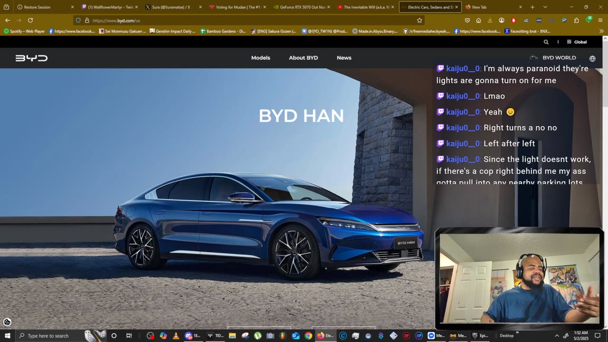The image size is (608, 342).
Task: Open VLC media player from taskbar
Action: (x=176, y=336)
